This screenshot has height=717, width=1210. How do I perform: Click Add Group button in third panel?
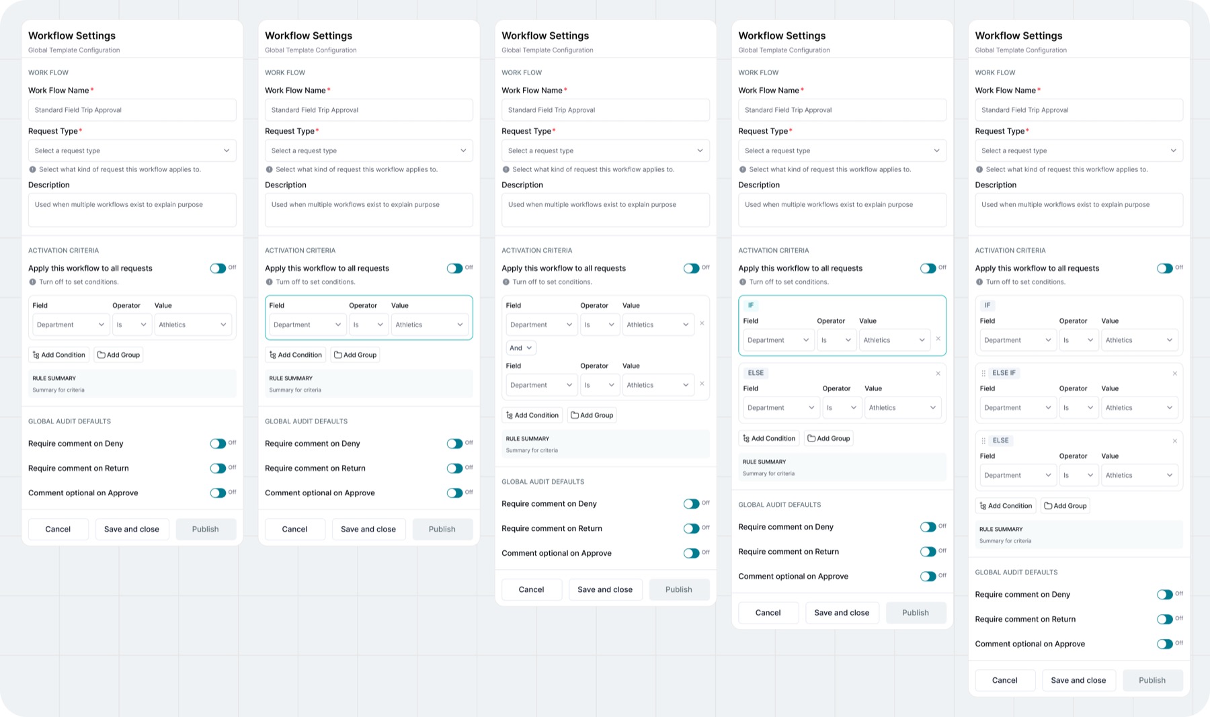point(592,415)
